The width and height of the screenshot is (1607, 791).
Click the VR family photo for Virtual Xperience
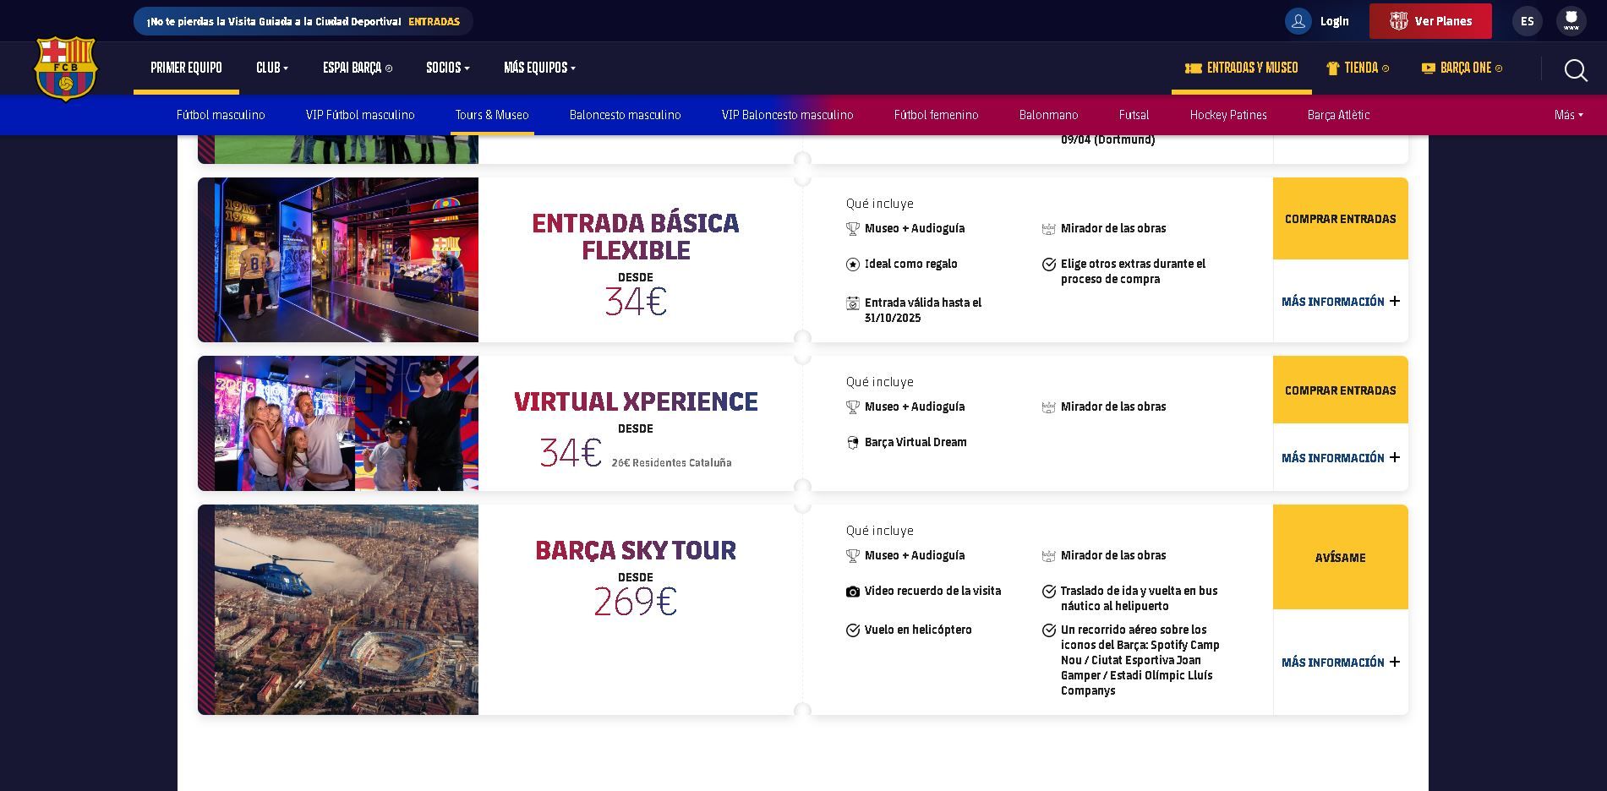pyautogui.click(x=347, y=423)
